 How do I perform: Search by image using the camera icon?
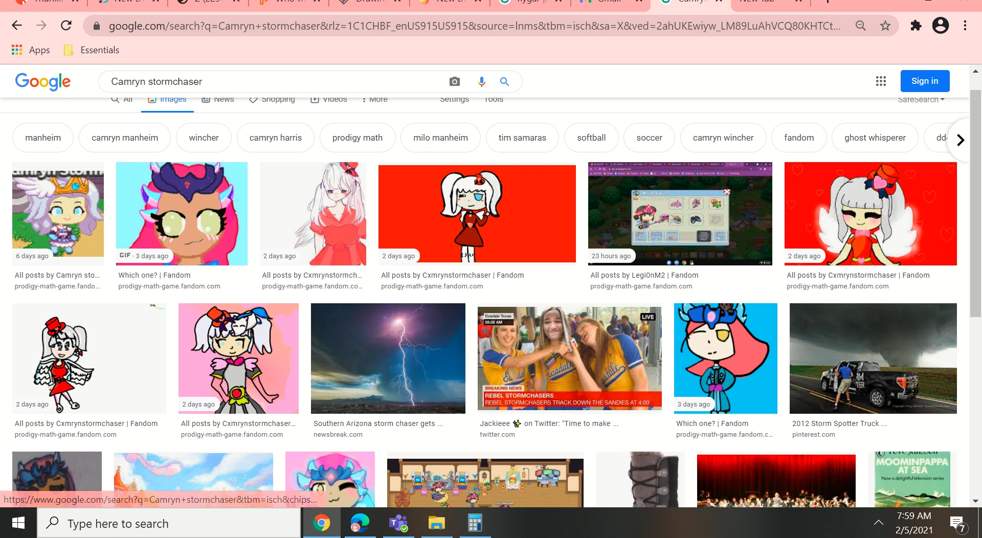click(x=454, y=81)
